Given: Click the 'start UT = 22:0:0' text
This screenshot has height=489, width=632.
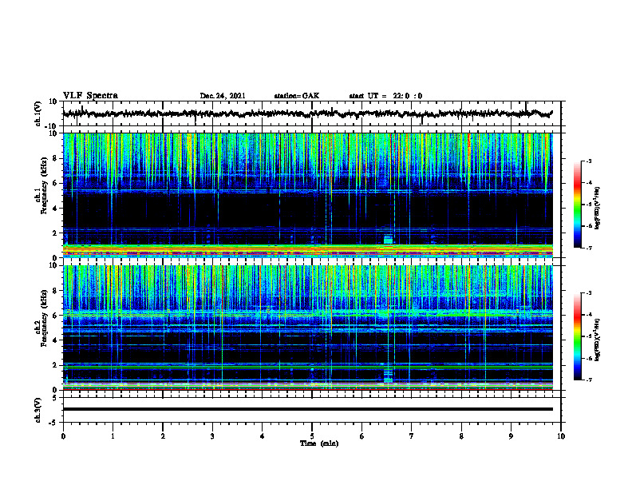Looking at the screenshot, I should tap(385, 96).
